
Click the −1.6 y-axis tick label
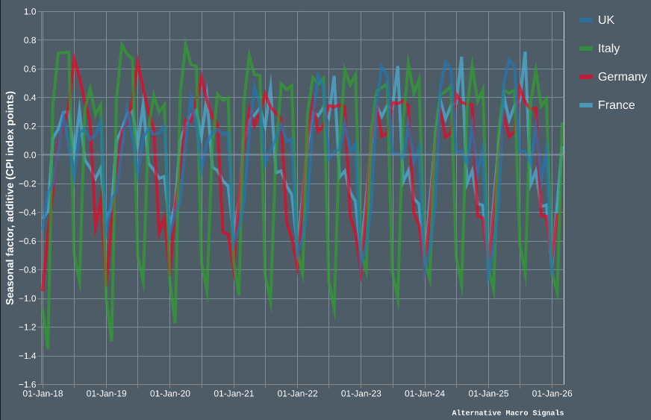[28, 384]
